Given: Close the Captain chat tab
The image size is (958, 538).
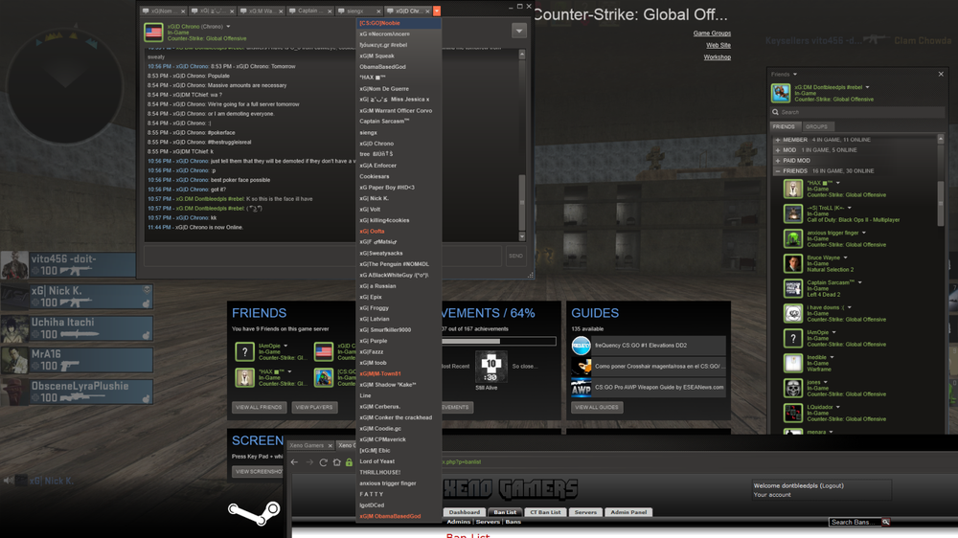Looking at the screenshot, I should click(330, 11).
